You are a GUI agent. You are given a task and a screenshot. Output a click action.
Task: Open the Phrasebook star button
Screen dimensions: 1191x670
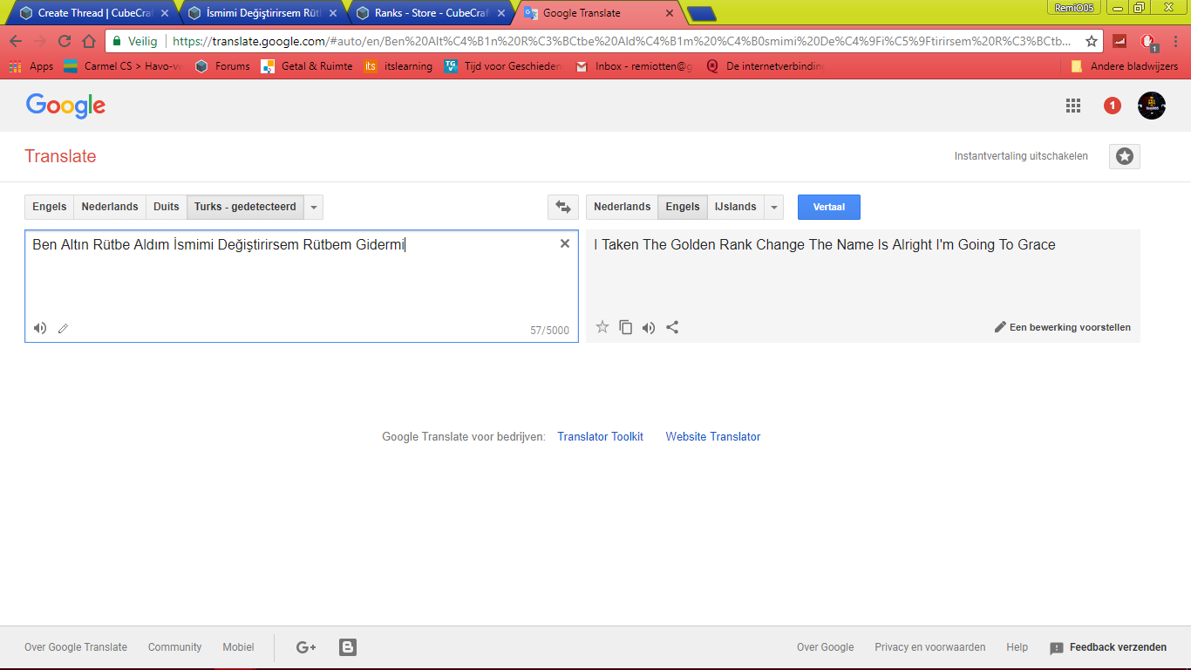click(1125, 156)
